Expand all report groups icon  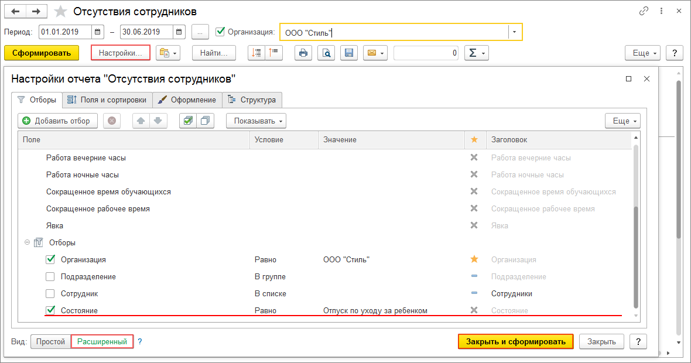[x=273, y=53]
